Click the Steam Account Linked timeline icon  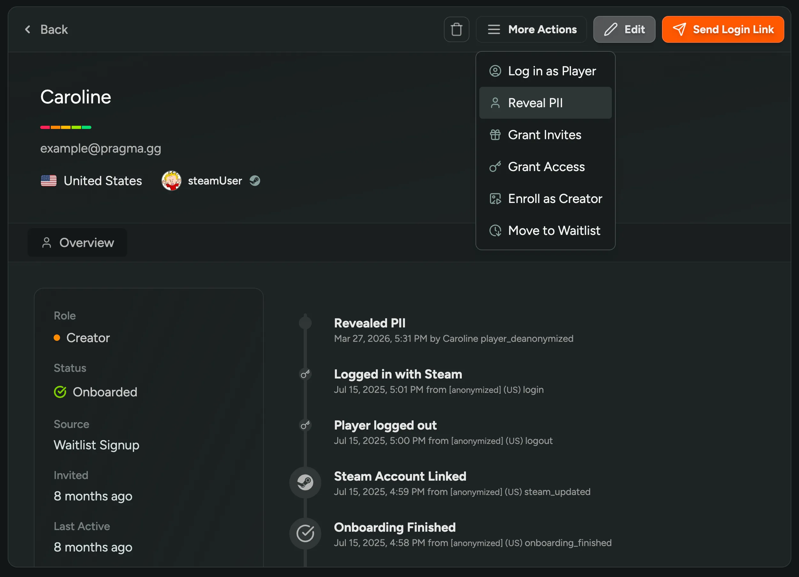(305, 482)
